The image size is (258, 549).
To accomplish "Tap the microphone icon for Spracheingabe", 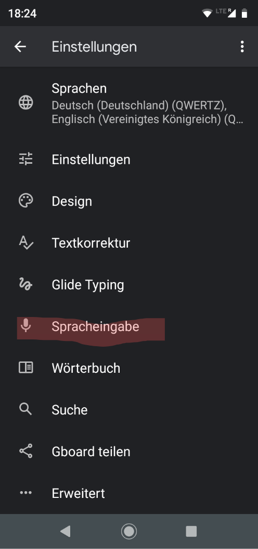I will [25, 325].
